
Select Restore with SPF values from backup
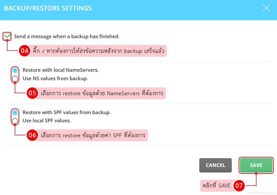pyautogui.click(x=15, y=112)
